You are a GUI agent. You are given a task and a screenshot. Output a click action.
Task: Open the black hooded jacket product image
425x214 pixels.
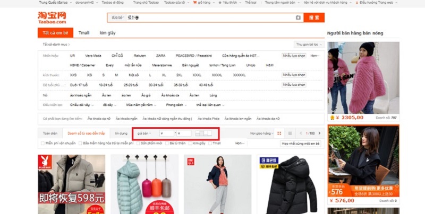tap(291, 184)
